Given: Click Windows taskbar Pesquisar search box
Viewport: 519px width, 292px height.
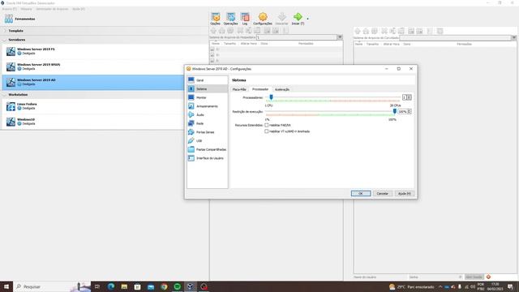Looking at the screenshot, I should [x=53, y=286].
